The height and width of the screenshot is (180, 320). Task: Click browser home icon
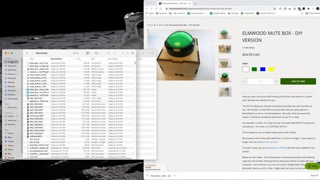click(x=161, y=8)
